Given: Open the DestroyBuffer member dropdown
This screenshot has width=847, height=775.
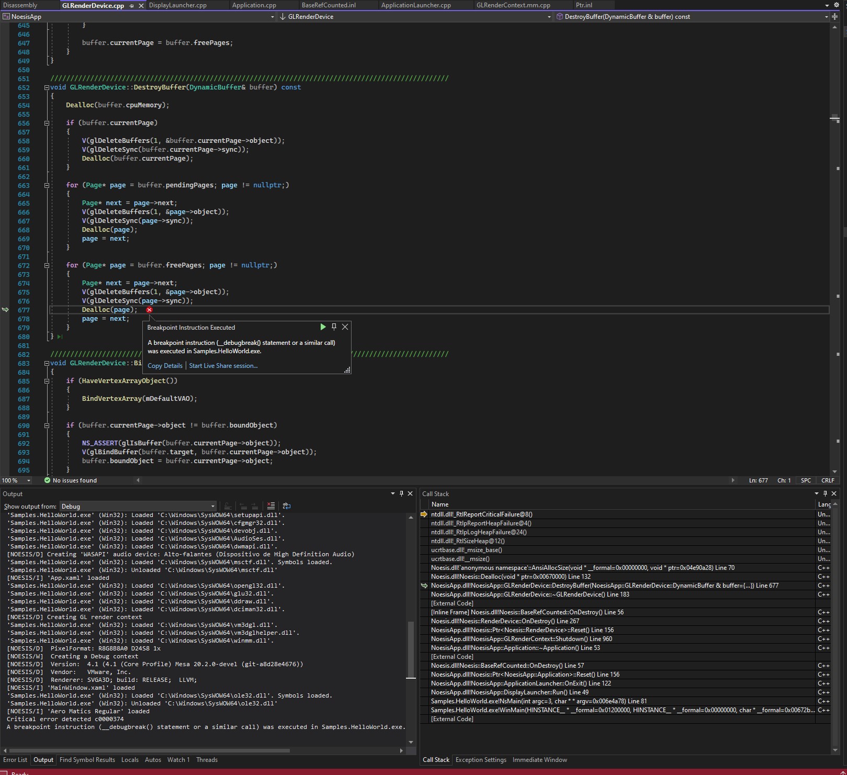Looking at the screenshot, I should tap(826, 17).
